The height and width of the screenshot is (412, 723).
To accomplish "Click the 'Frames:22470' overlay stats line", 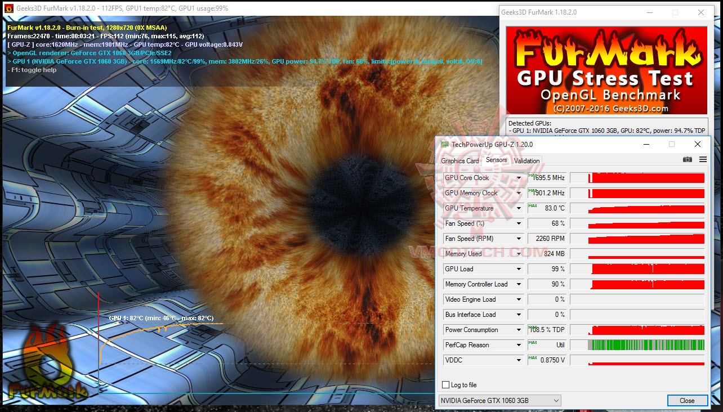I will tap(106, 36).
